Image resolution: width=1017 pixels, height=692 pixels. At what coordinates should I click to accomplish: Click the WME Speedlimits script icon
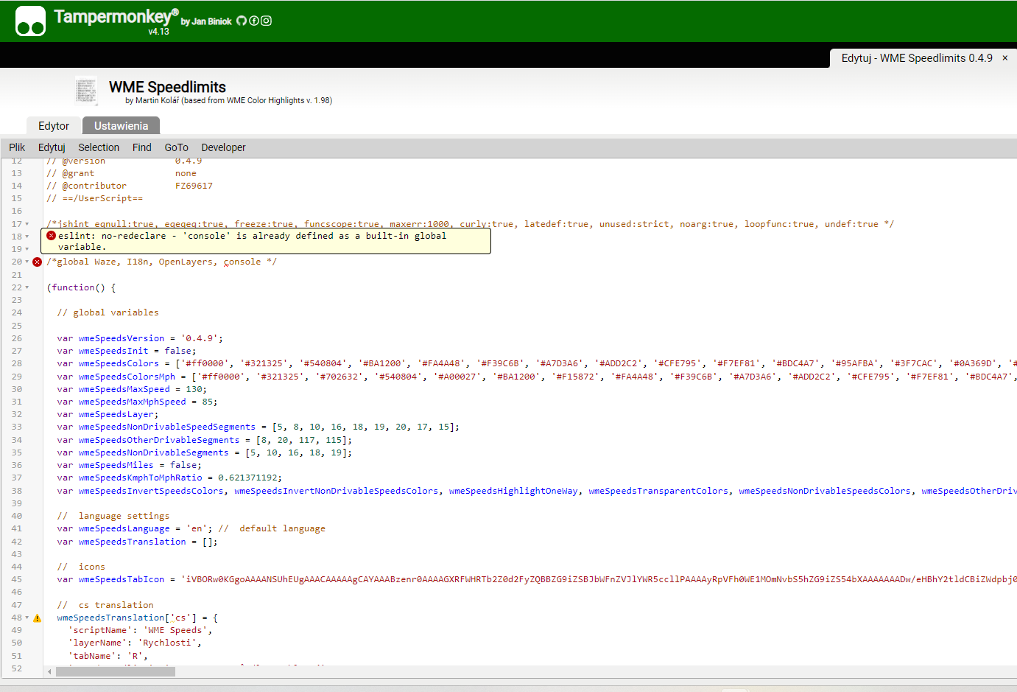click(86, 91)
